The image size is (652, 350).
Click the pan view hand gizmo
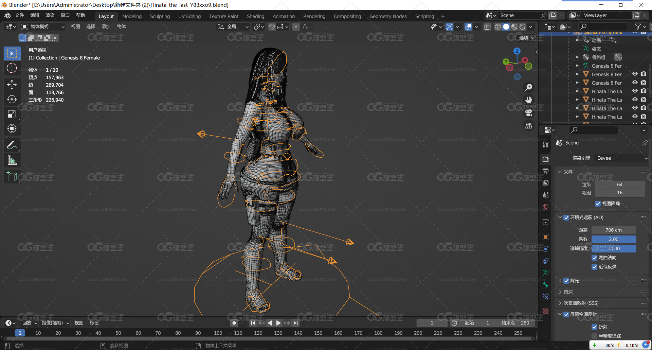pos(529,100)
